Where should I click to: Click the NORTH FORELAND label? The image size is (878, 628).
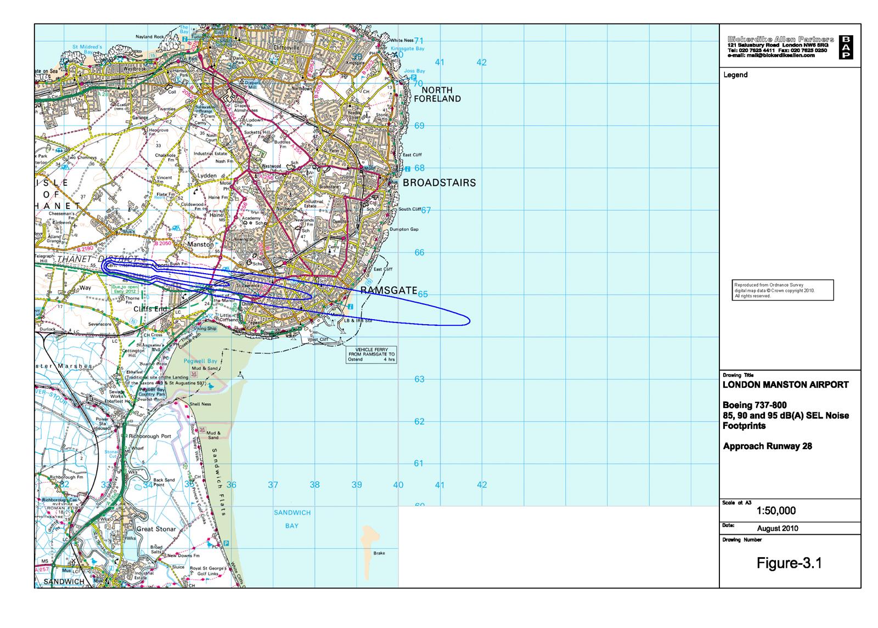coord(437,94)
